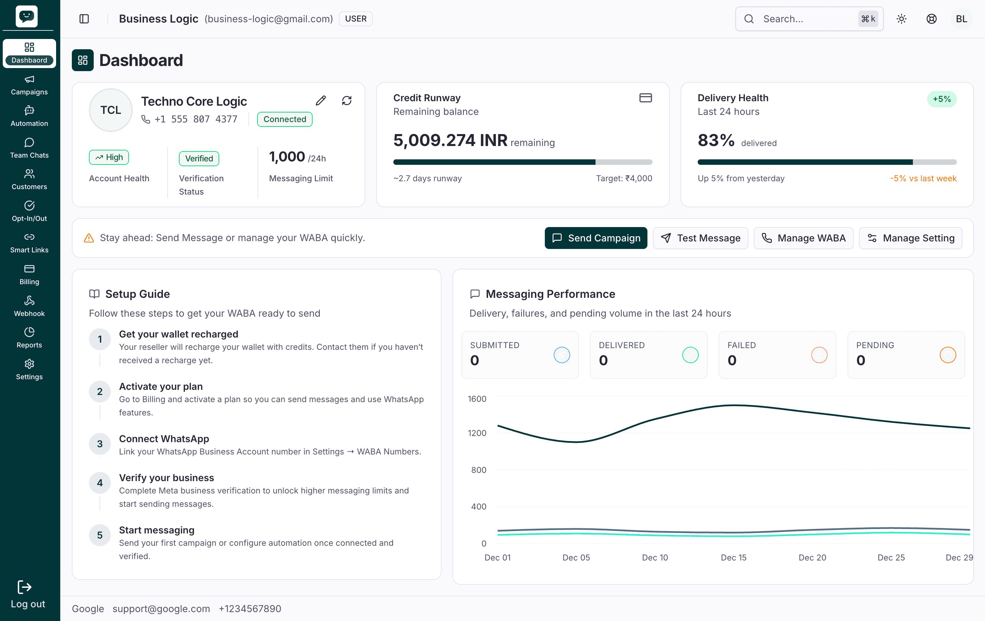Click the -5% vs last week text
The image size is (985, 621).
923,179
